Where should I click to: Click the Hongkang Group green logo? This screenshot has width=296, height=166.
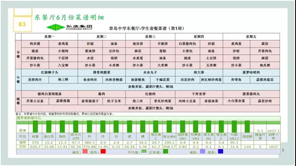tap(69, 27)
